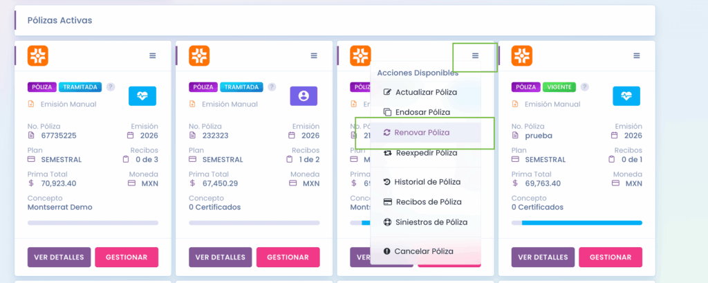Click the Renovar Póliza refresh icon
Viewport: 708px width, 283px height.
pyautogui.click(x=386, y=132)
